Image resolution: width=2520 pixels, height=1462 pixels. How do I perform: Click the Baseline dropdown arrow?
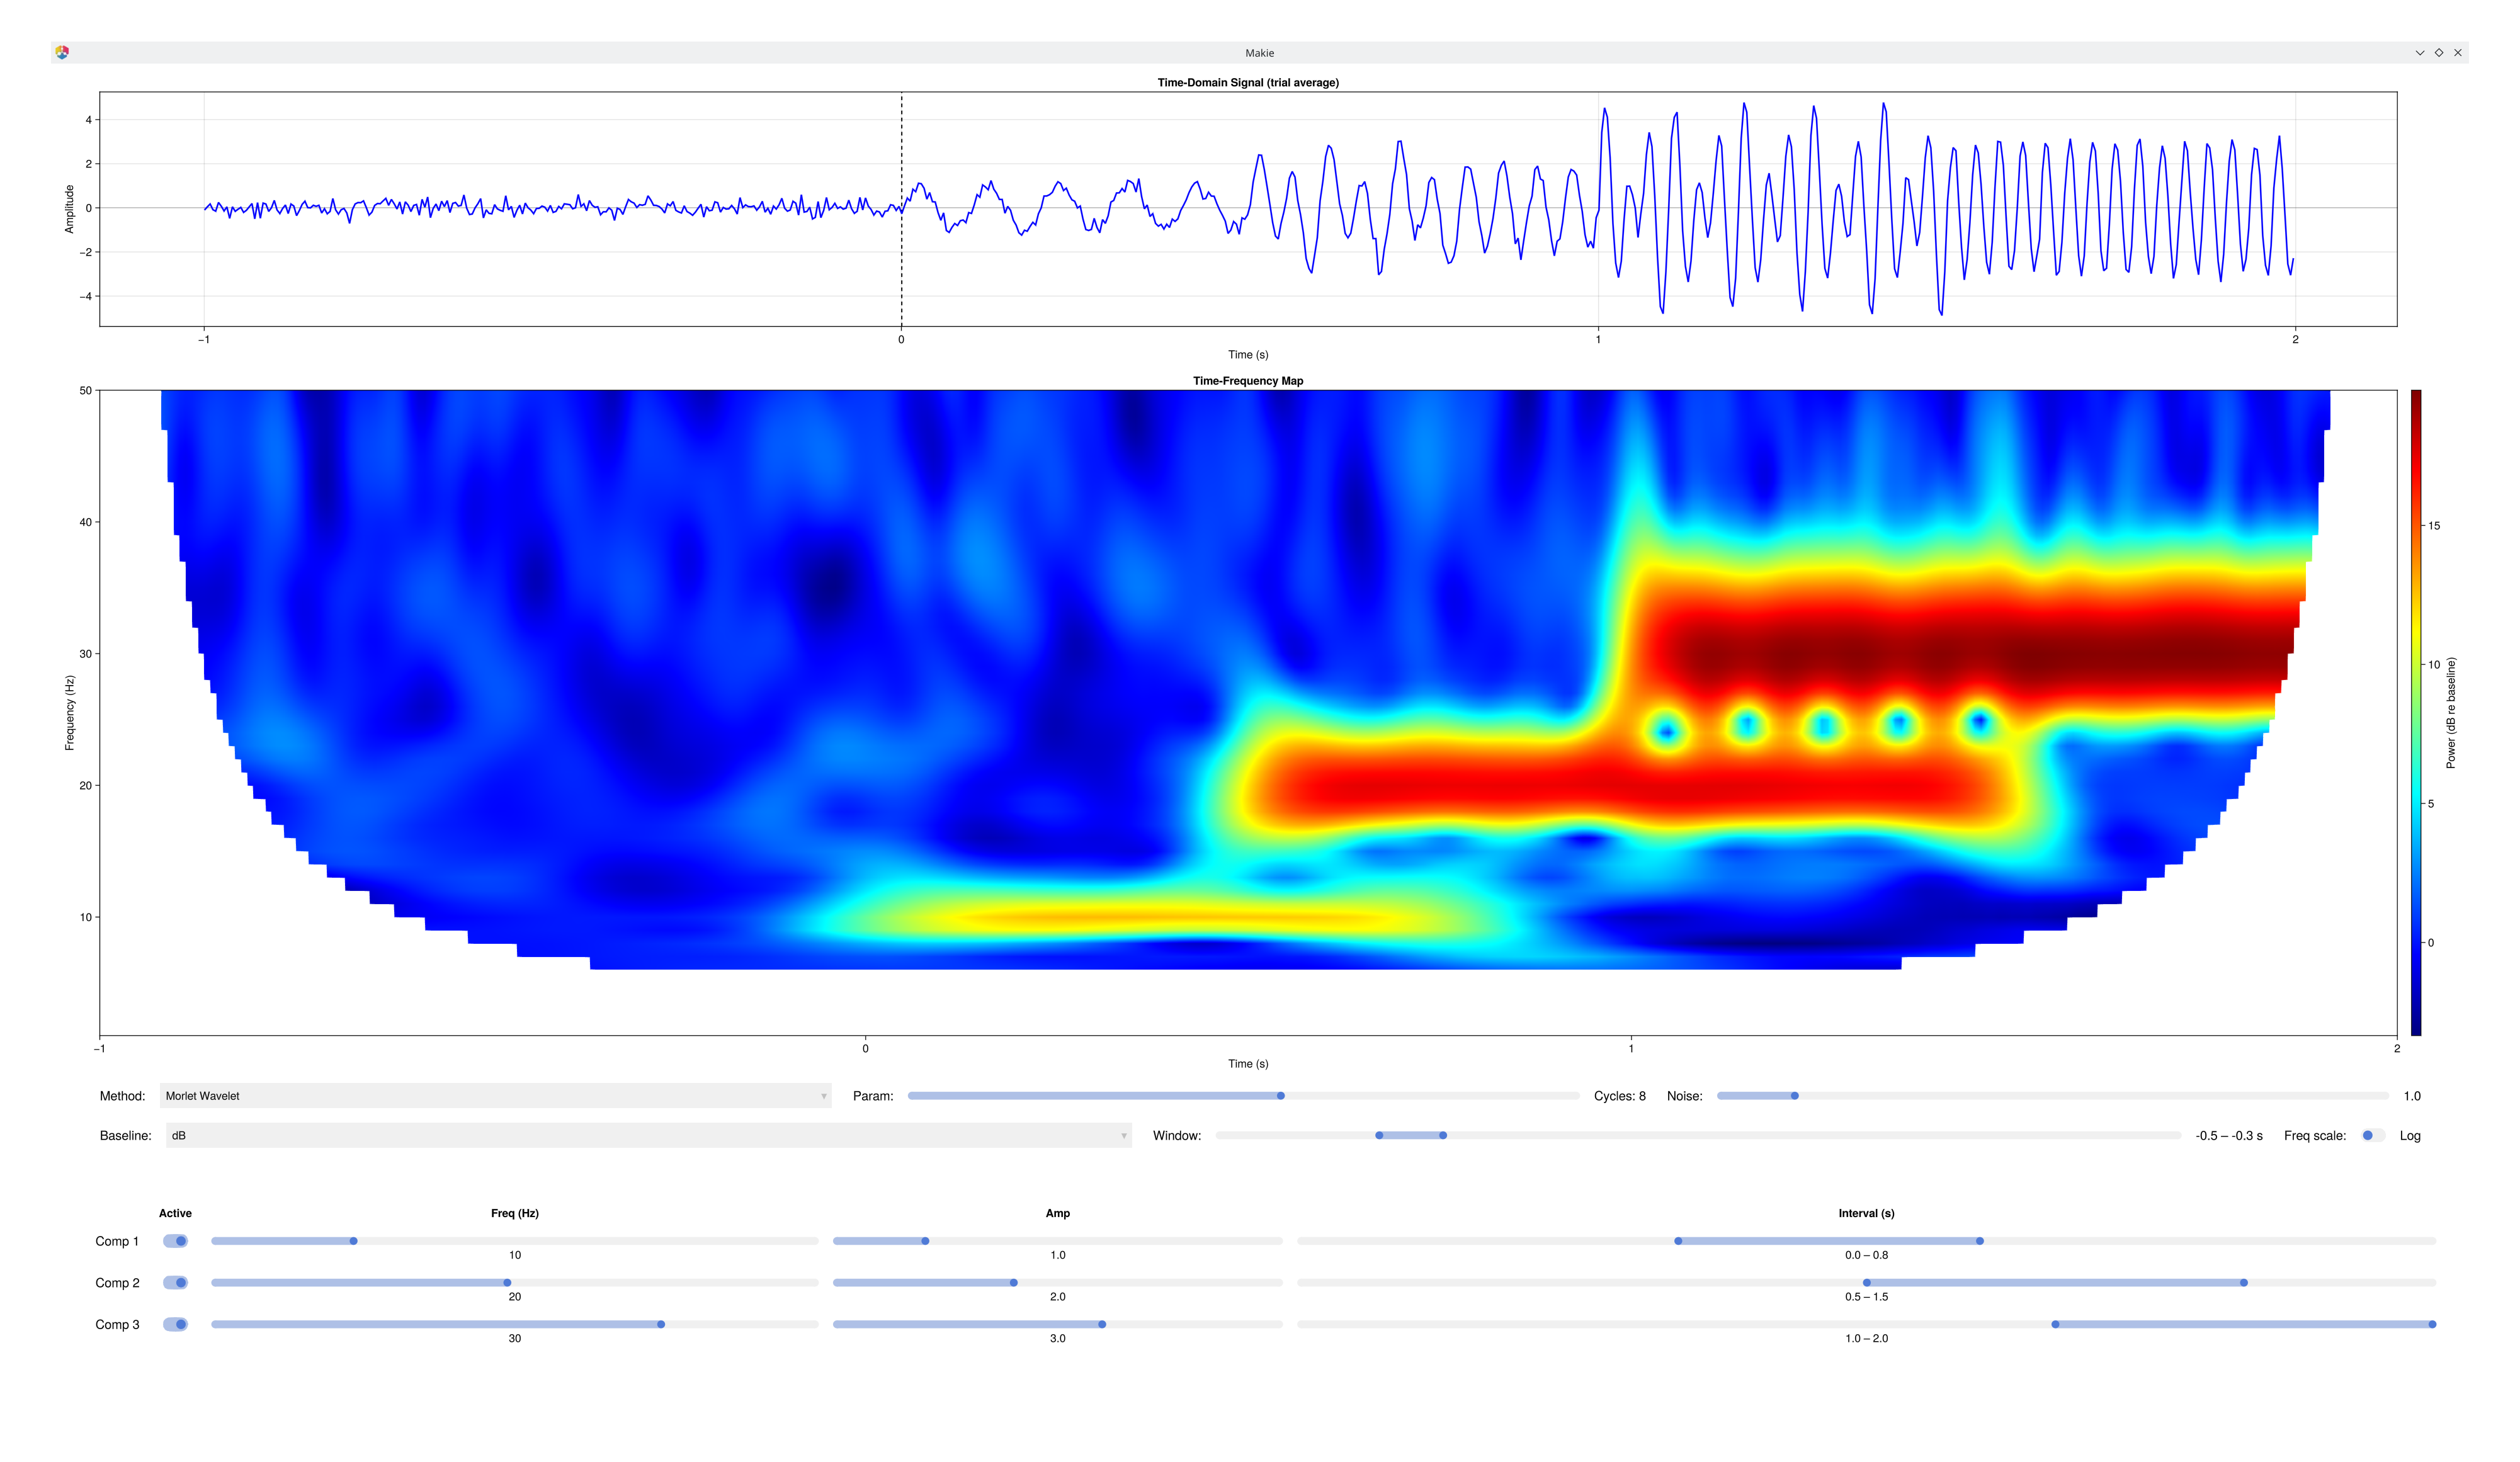tap(1124, 1135)
